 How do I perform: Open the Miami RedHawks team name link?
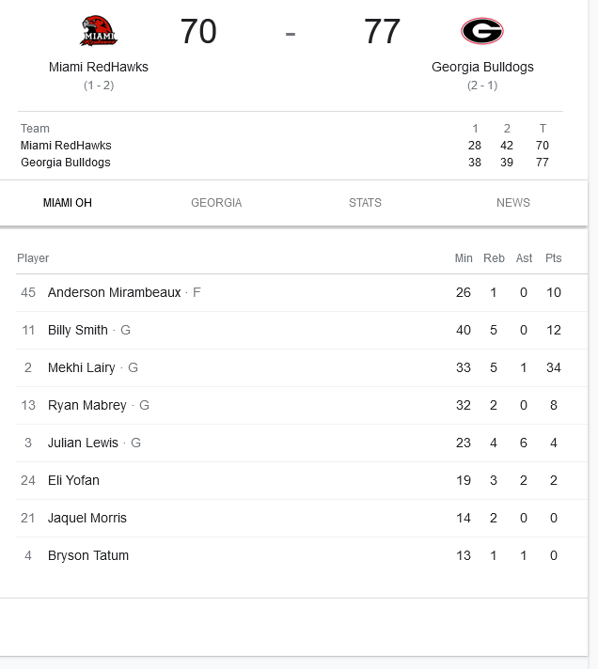[99, 67]
